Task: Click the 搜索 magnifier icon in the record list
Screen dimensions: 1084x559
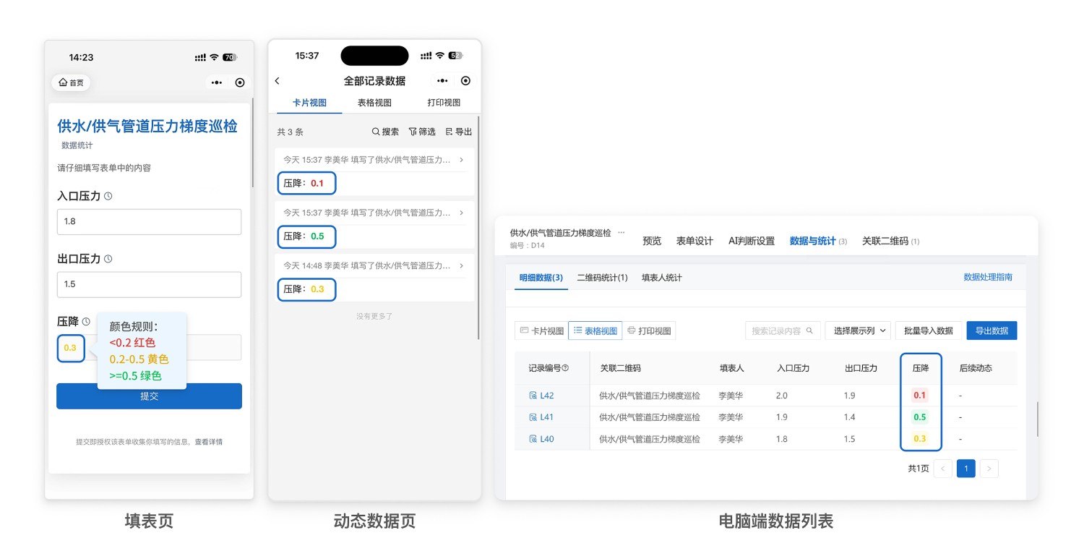Action: pos(376,132)
